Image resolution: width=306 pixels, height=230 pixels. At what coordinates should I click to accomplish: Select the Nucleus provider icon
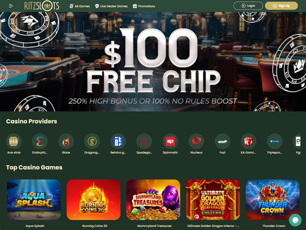tap(196, 141)
